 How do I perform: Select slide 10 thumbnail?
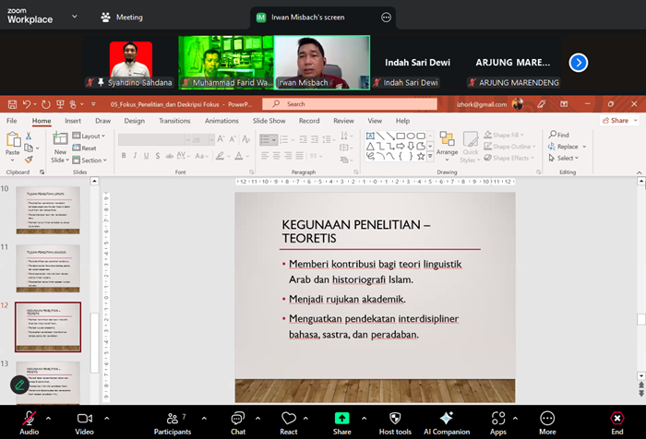pyautogui.click(x=48, y=210)
